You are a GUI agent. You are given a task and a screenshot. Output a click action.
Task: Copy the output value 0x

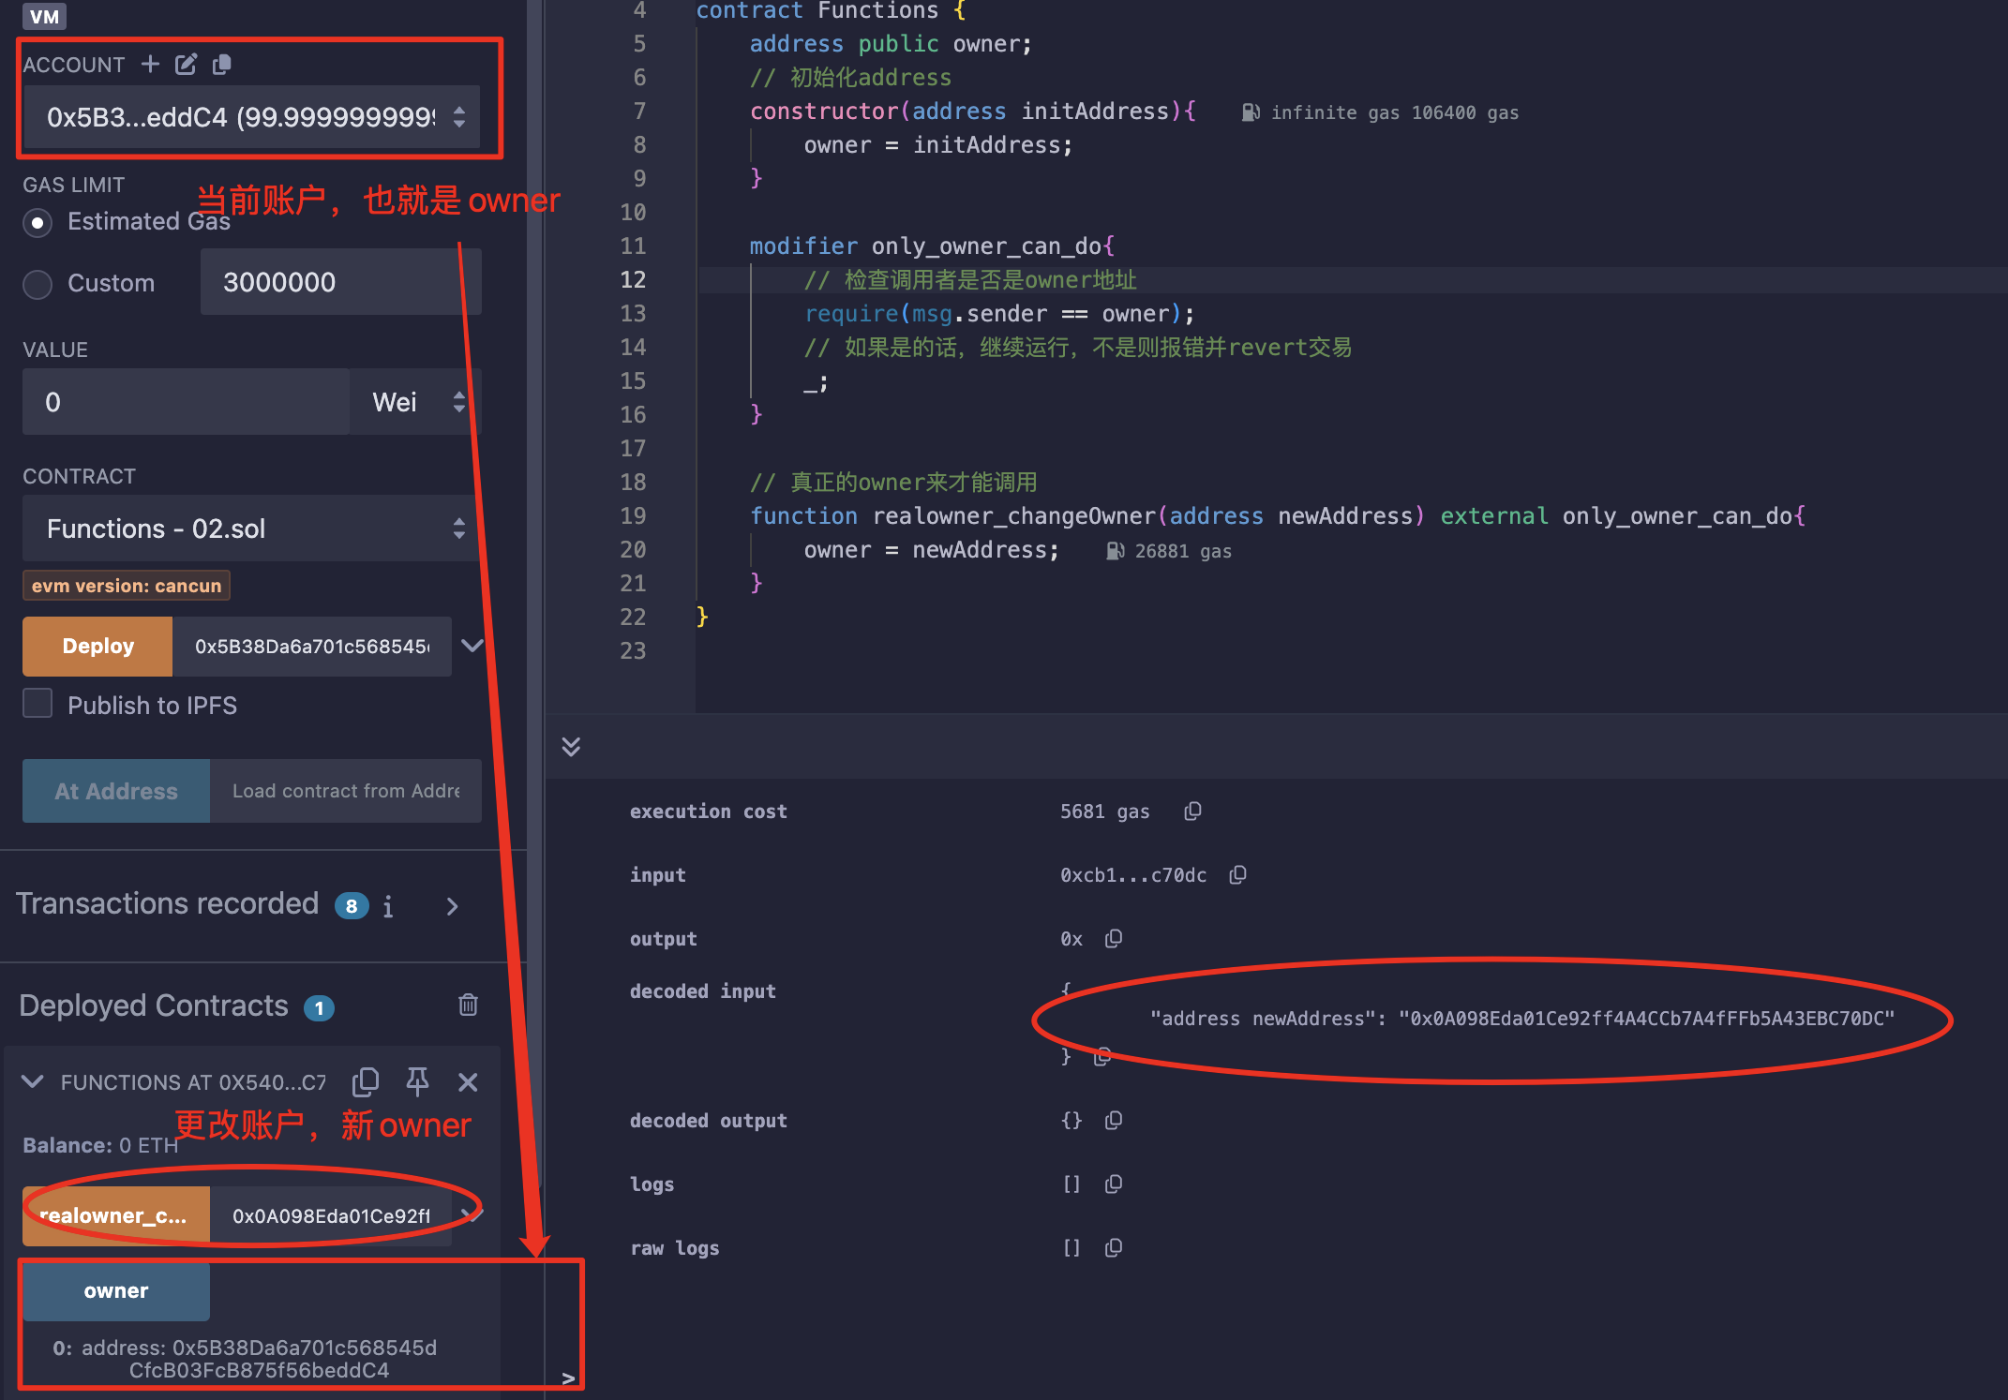(1114, 938)
